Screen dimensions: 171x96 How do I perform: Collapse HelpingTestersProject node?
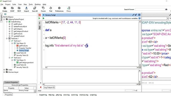(x=4, y=19)
